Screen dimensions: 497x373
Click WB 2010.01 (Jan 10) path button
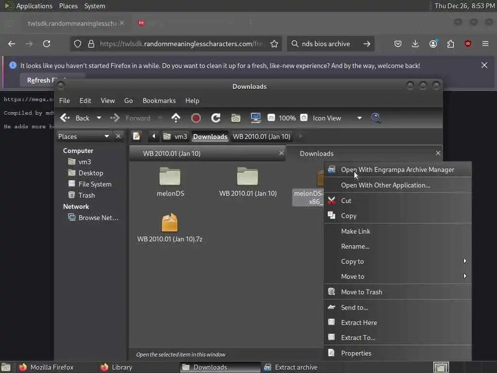[262, 136]
